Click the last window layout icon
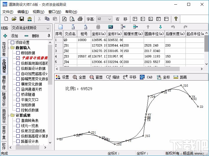209x156 pixels. click(166, 19)
